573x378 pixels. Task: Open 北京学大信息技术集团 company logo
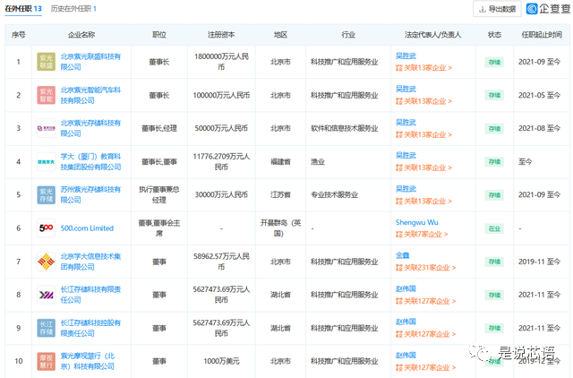point(46,262)
